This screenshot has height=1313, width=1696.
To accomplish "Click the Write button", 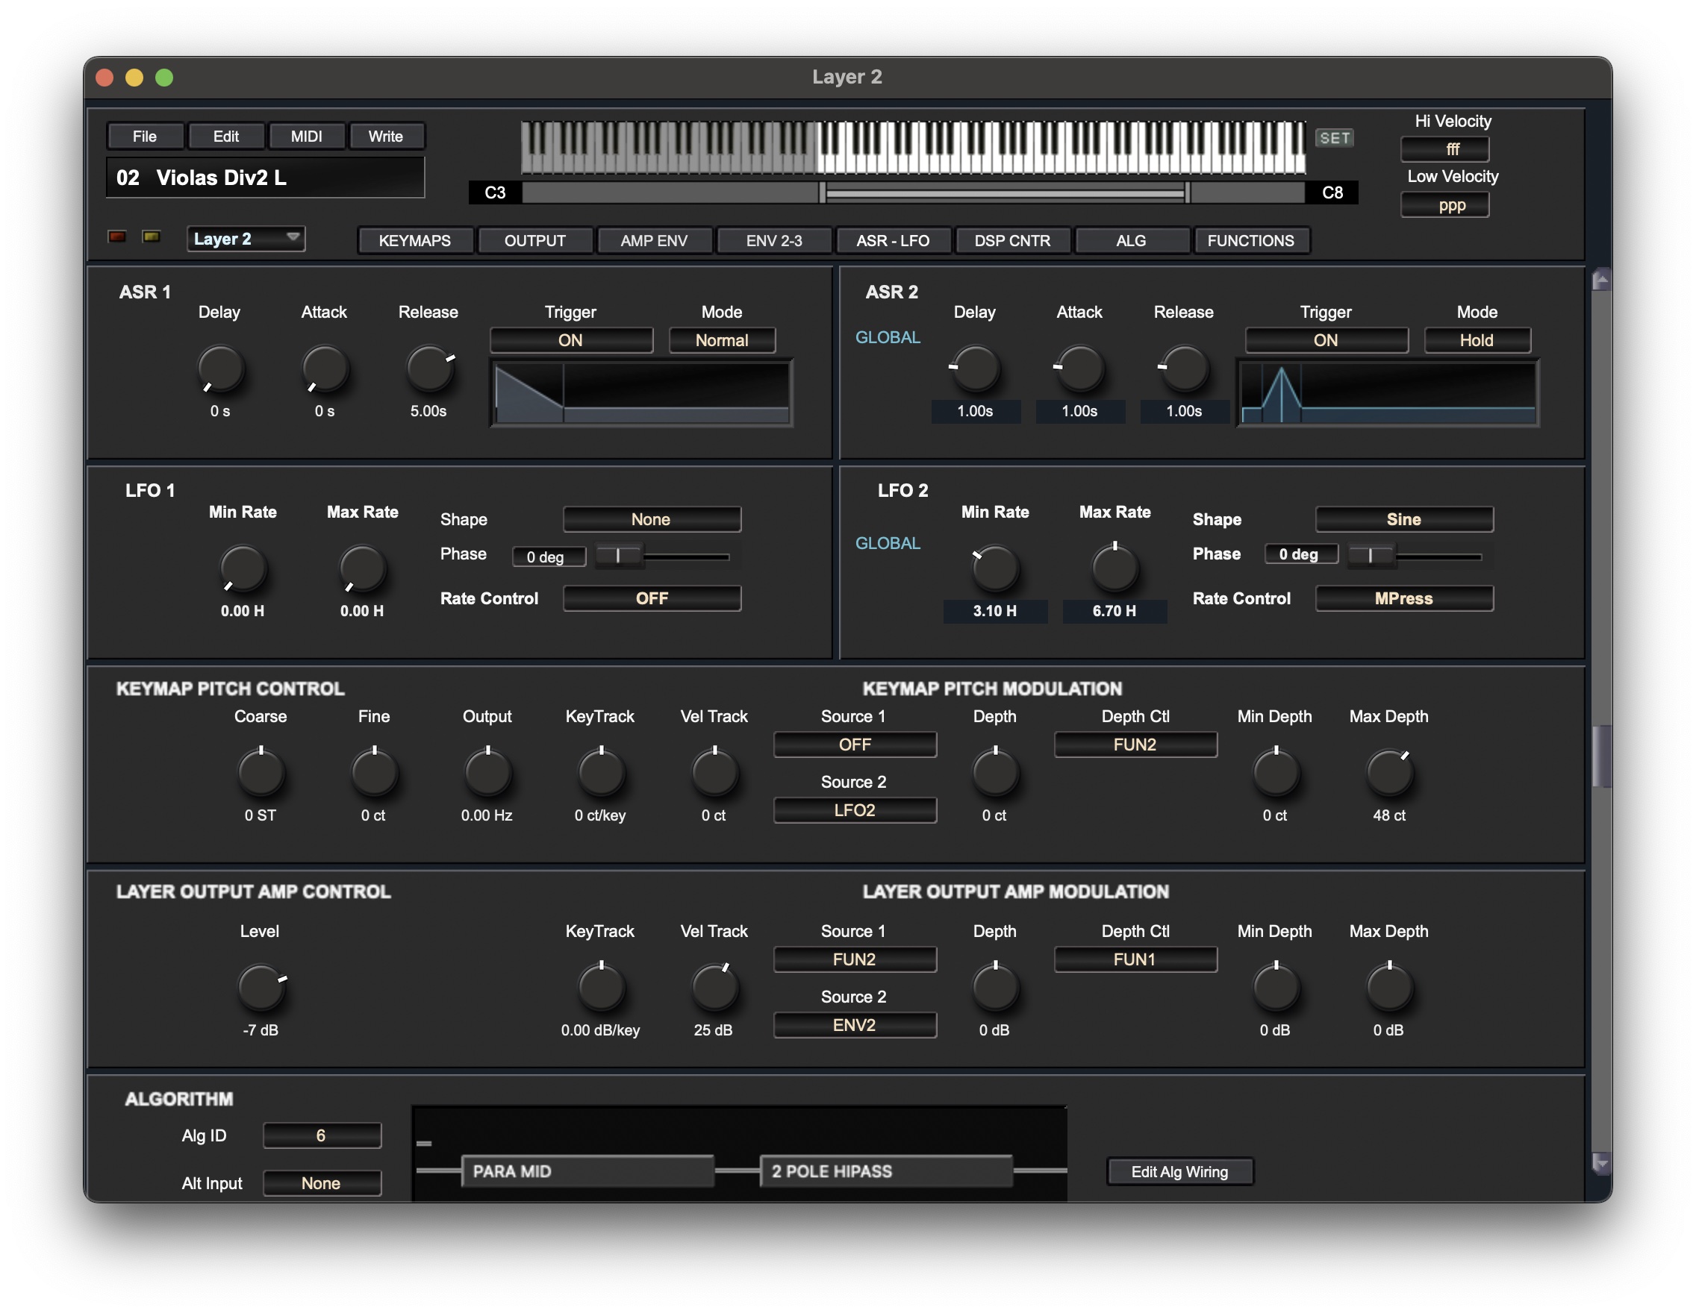I will tap(386, 137).
